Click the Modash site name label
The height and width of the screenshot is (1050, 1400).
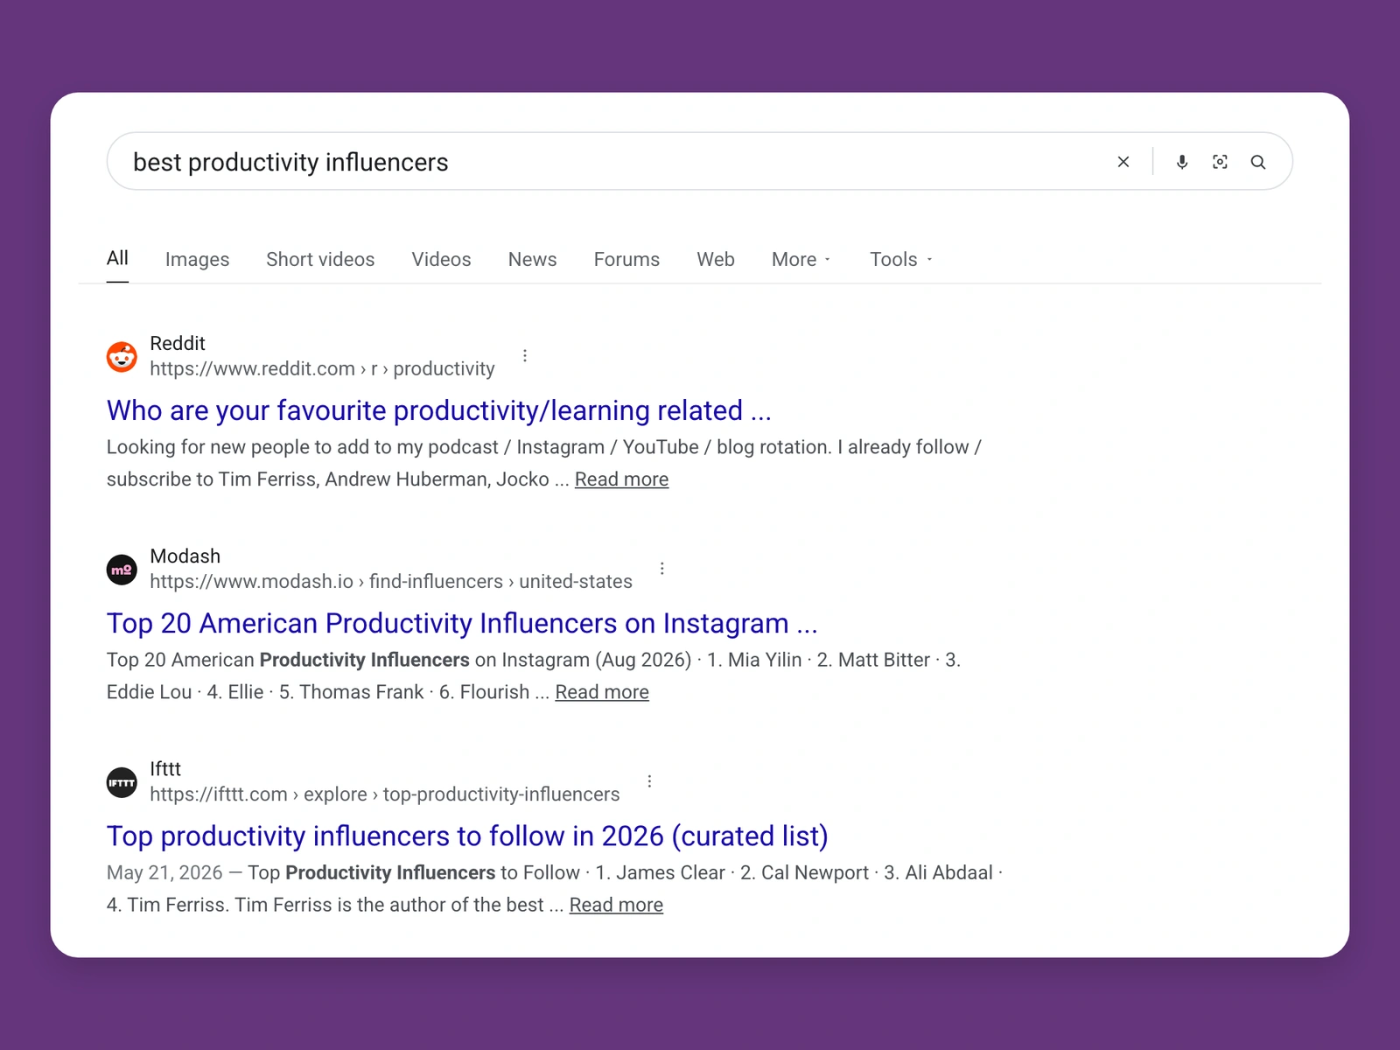click(185, 556)
